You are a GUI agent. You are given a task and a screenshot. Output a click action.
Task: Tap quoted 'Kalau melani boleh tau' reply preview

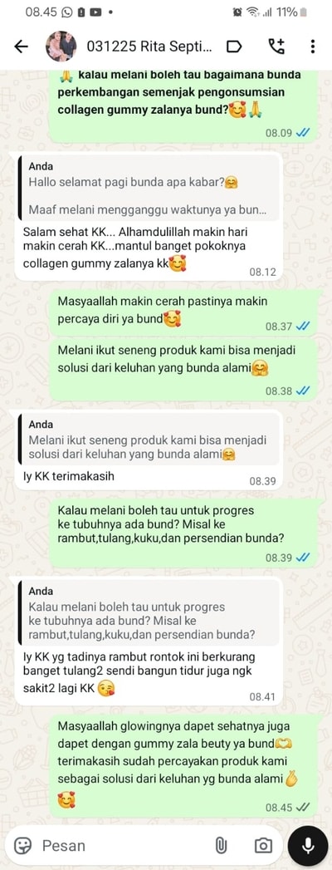click(150, 612)
